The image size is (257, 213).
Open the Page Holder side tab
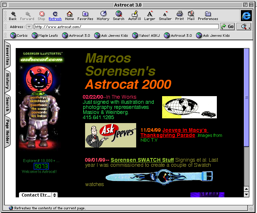tap(8, 131)
